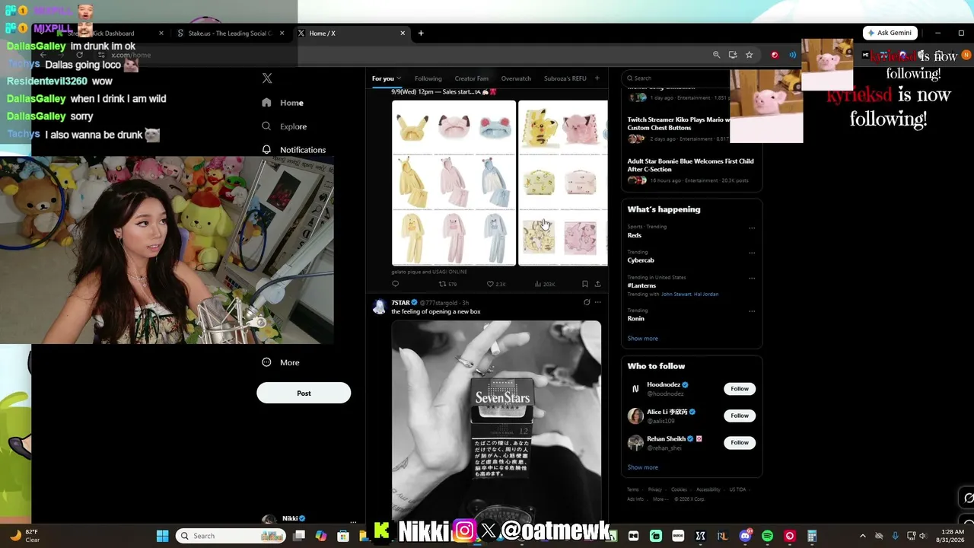Show hidden system tray icons
Viewport: 974px width, 548px height.
[862, 536]
